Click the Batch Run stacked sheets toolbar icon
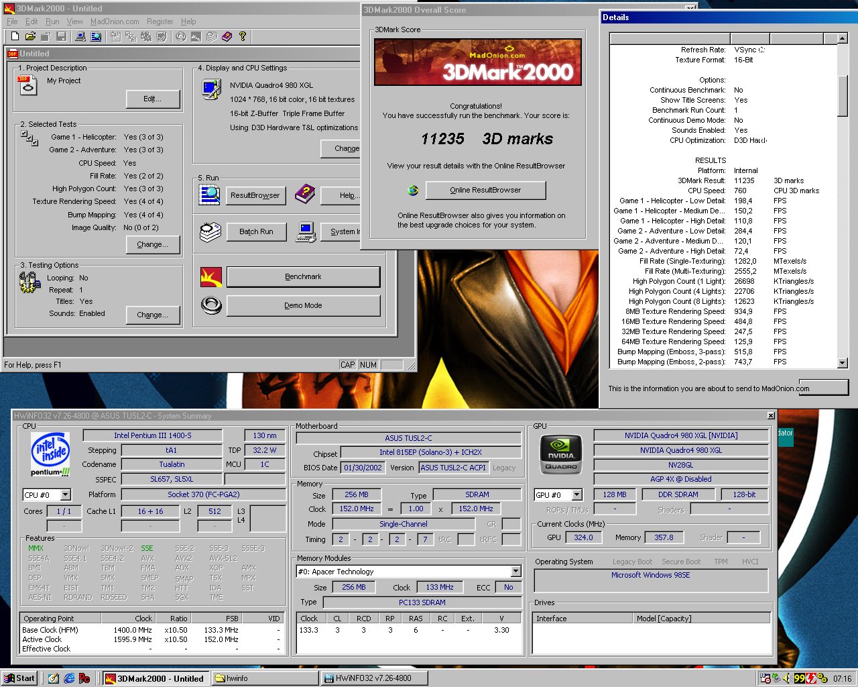Screen dimensions: 858x687 coord(212,36)
